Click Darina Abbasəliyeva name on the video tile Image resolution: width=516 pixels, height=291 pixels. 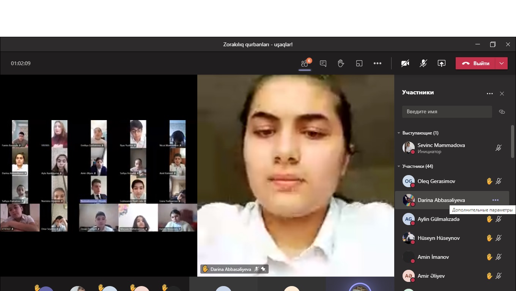tap(231, 269)
